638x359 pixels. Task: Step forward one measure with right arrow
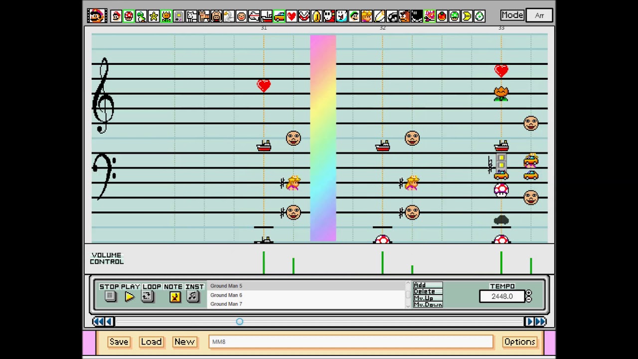point(529,322)
